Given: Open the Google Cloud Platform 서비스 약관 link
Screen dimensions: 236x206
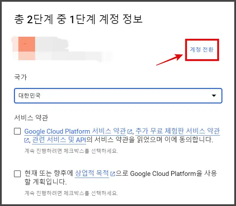Looking at the screenshot, I should (x=75, y=131).
